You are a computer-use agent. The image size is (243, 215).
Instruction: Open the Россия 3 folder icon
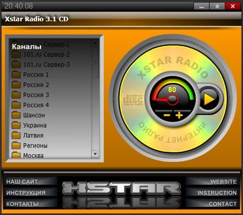16,95
